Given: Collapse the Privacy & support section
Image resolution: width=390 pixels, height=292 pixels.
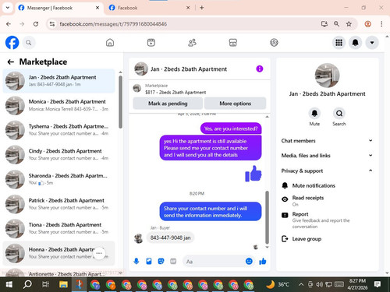Looking at the screenshot, I should 327,171.
